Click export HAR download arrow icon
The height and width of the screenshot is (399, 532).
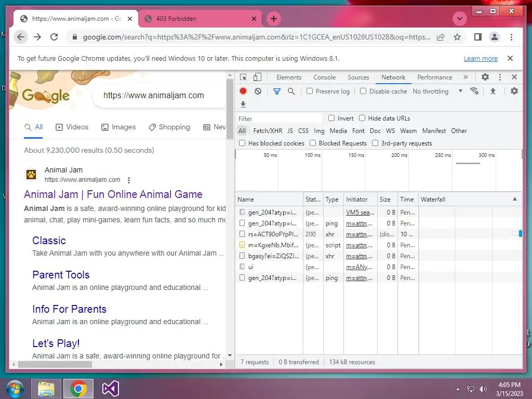(x=243, y=104)
